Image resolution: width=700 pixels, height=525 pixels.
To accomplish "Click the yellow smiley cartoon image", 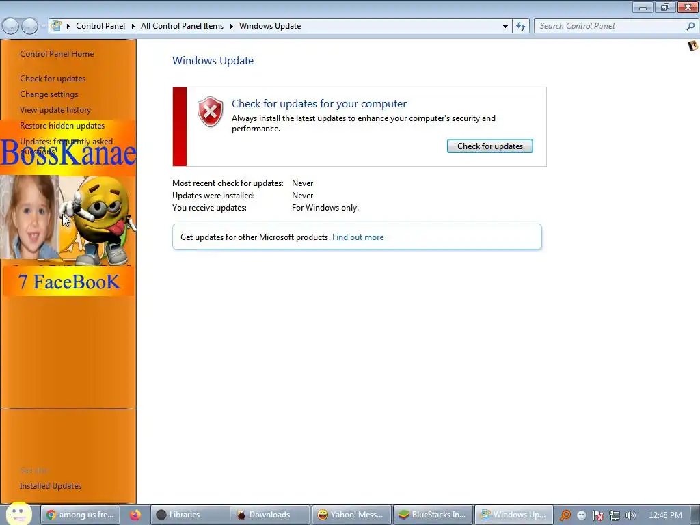I will pos(99,220).
